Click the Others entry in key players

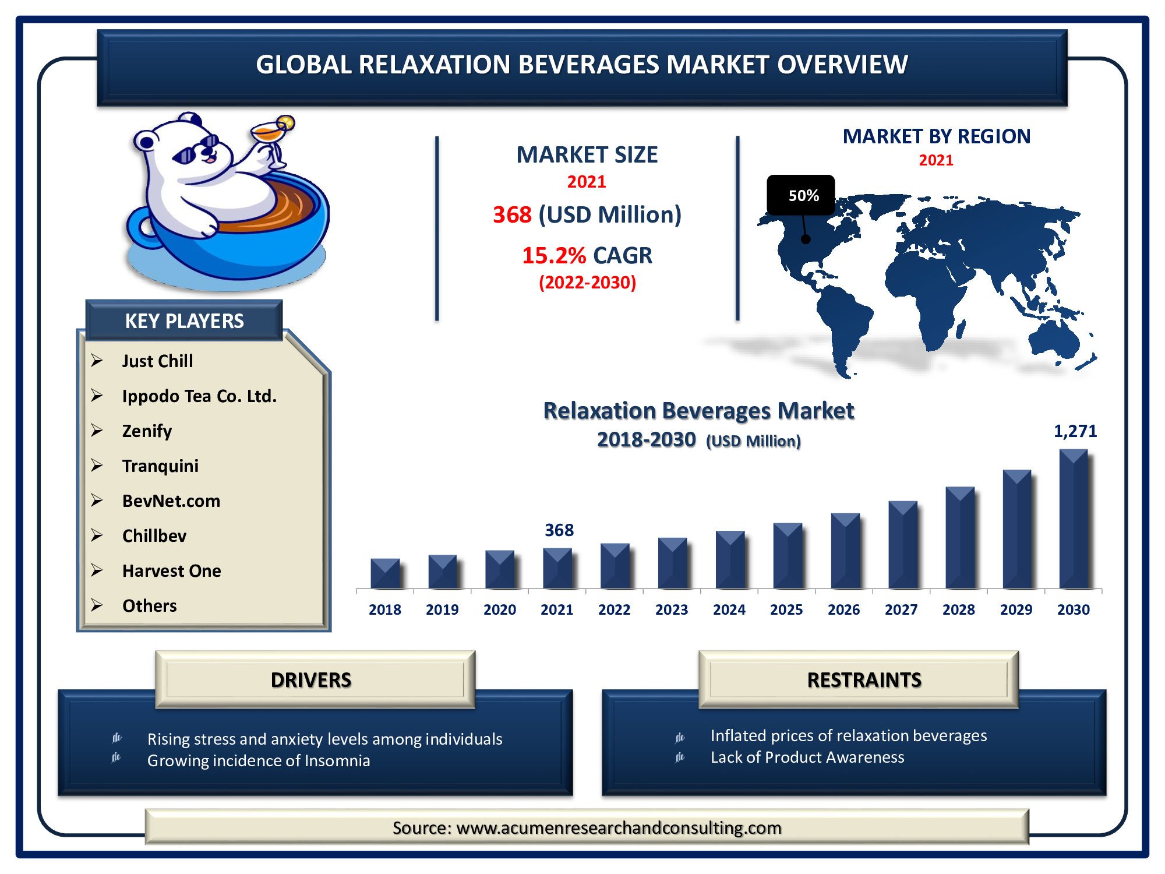(x=150, y=605)
